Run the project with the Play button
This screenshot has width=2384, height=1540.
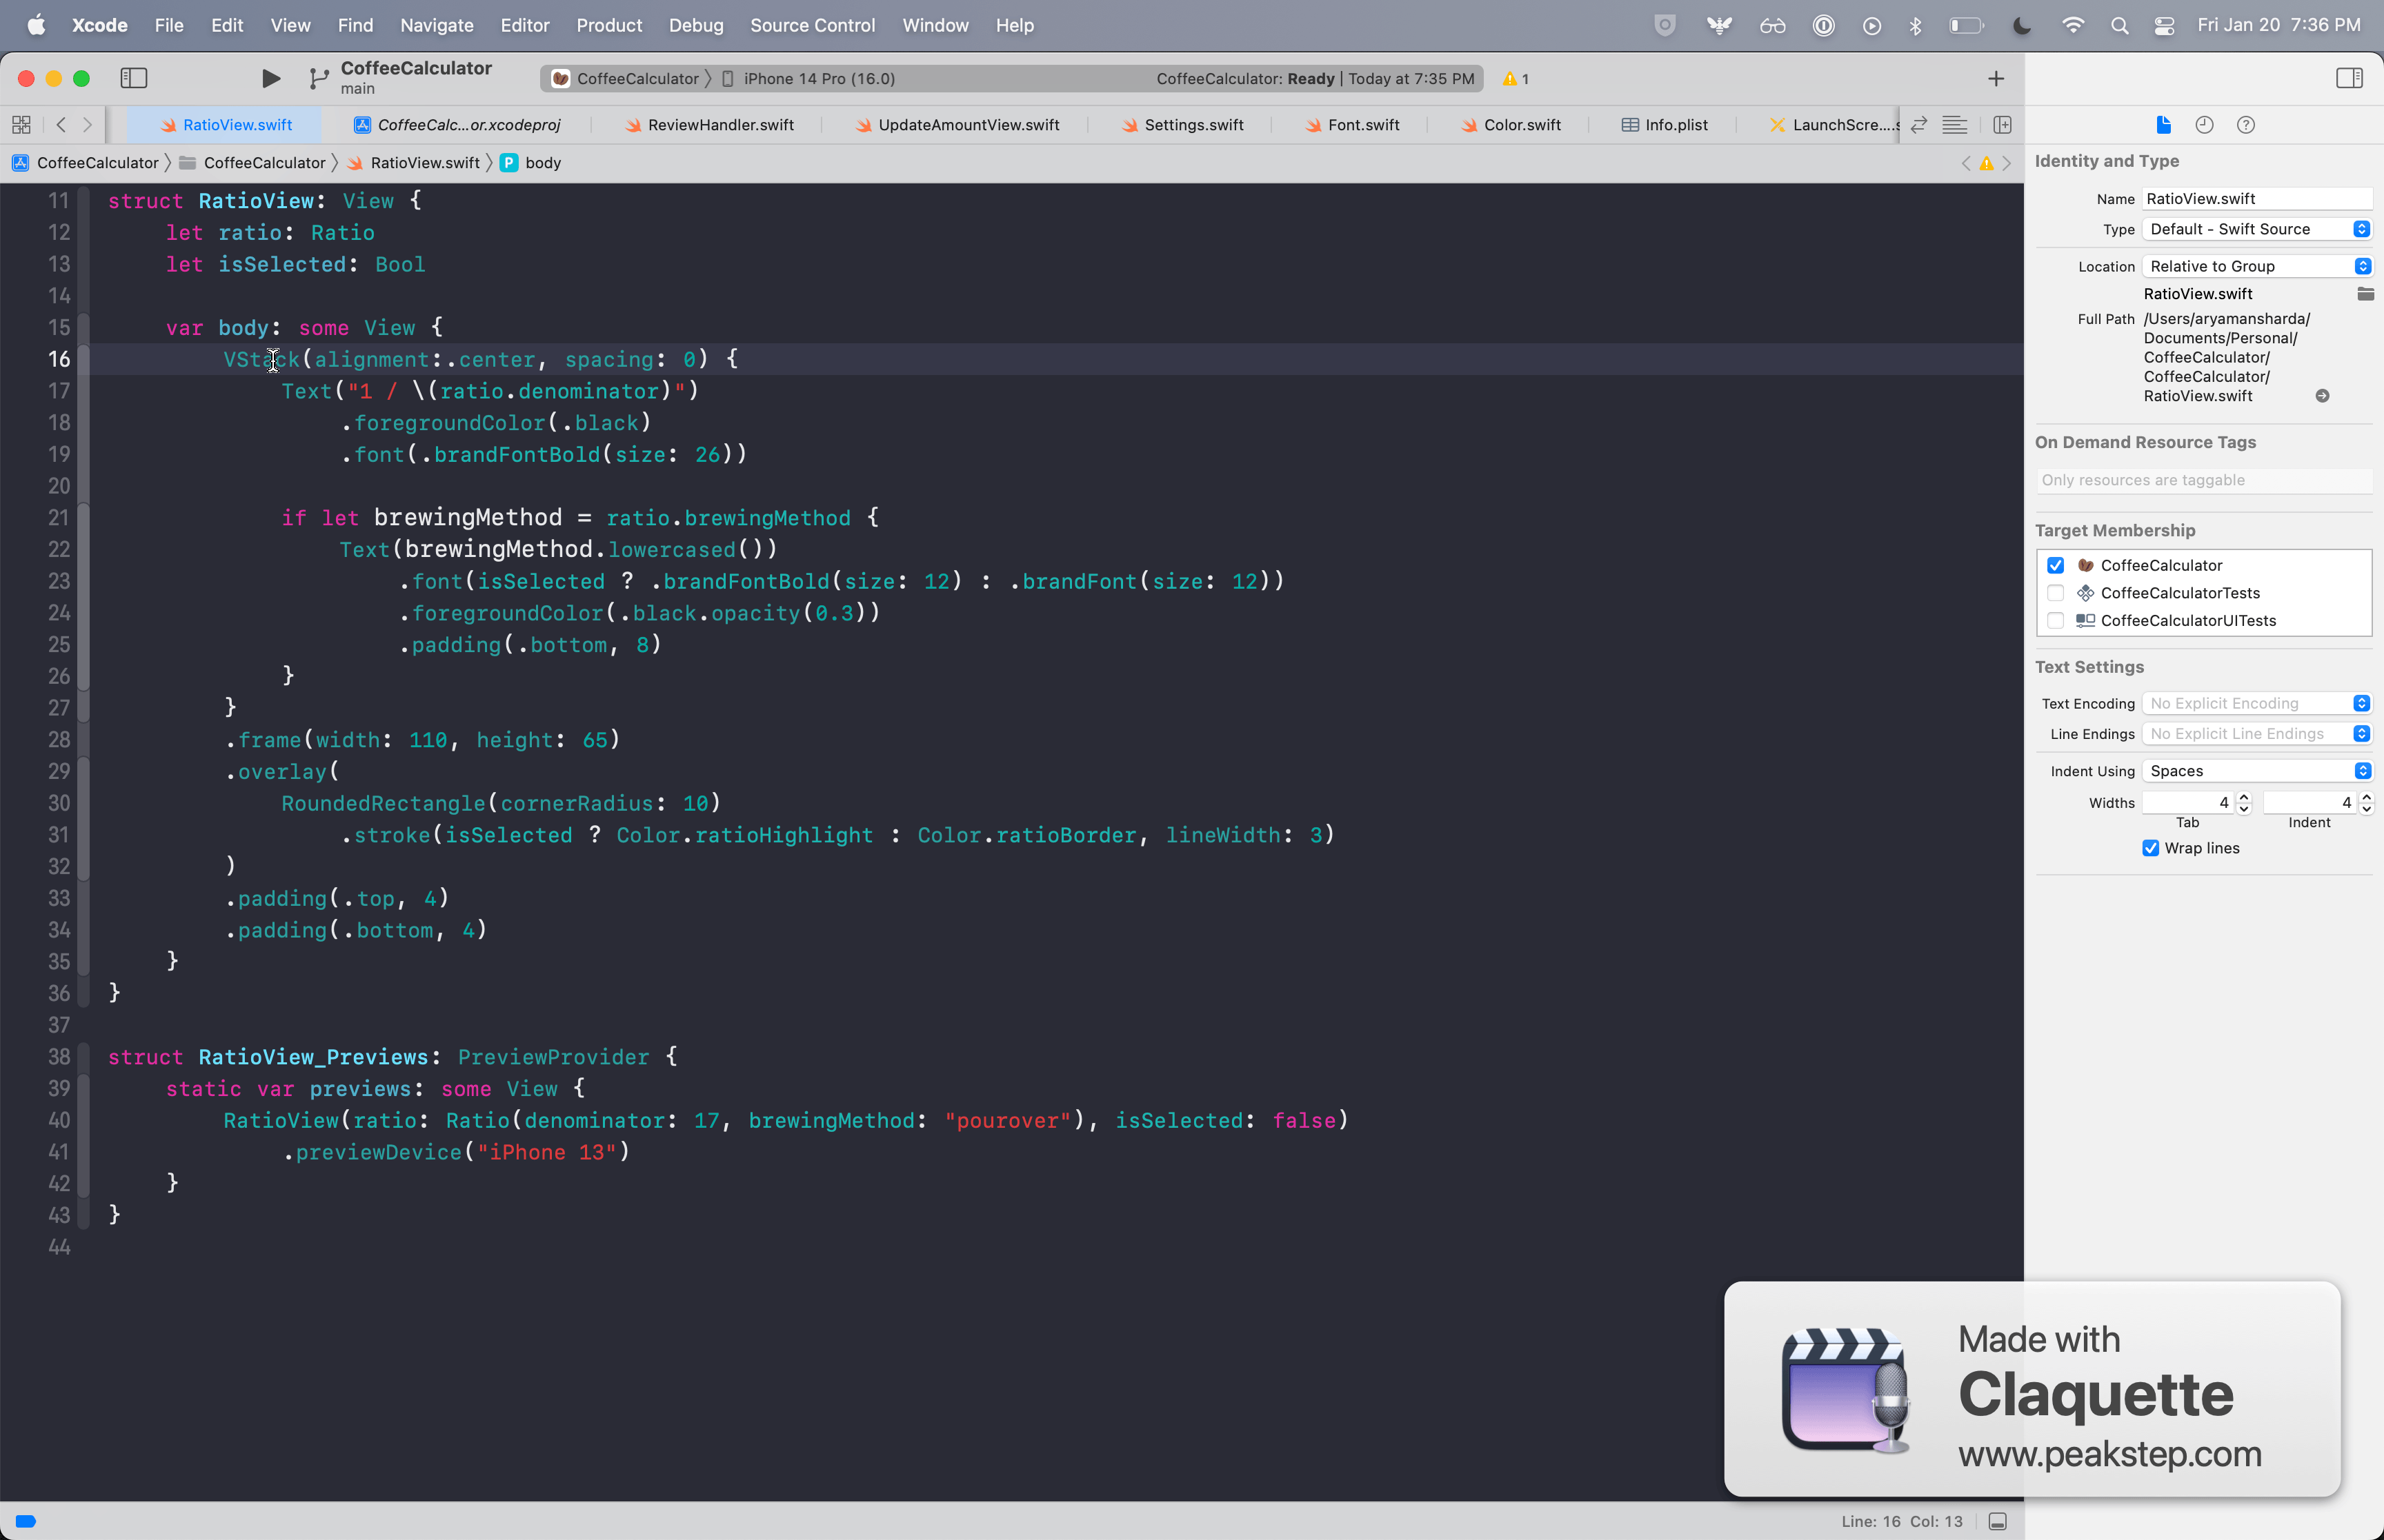coord(268,78)
